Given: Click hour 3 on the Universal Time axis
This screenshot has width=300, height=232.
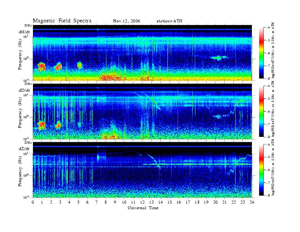Looking at the screenshot, I should click(60, 202).
